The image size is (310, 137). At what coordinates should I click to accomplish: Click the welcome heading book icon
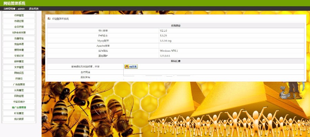[x=49, y=19]
